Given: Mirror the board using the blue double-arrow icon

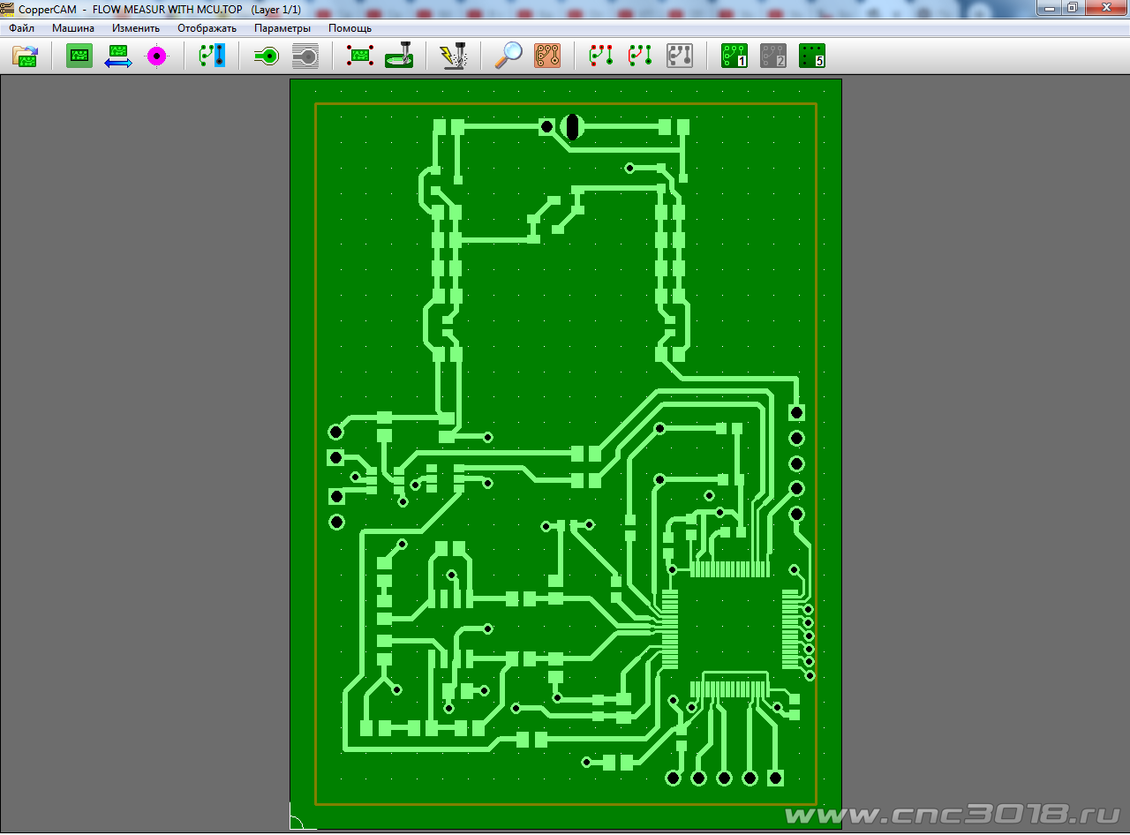Looking at the screenshot, I should pyautogui.click(x=118, y=56).
